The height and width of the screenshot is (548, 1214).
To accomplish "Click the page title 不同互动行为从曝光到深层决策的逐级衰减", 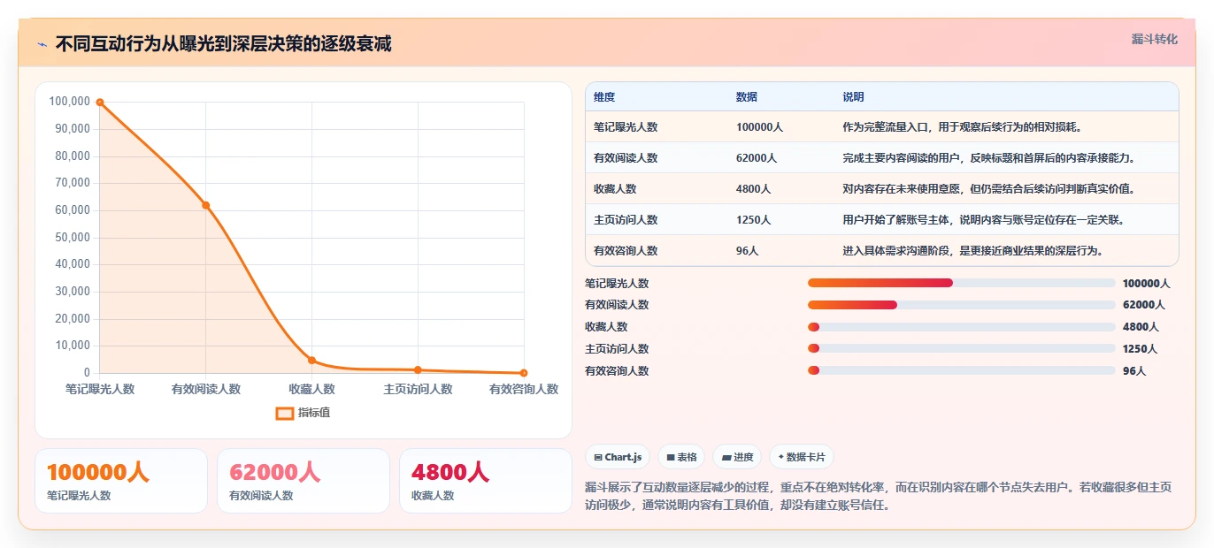I will point(224,44).
